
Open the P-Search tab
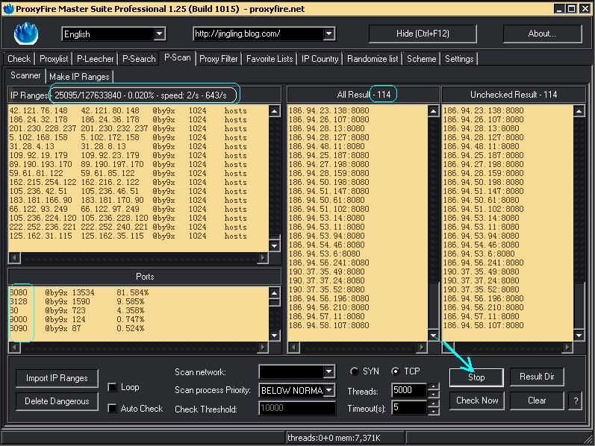tap(139, 59)
